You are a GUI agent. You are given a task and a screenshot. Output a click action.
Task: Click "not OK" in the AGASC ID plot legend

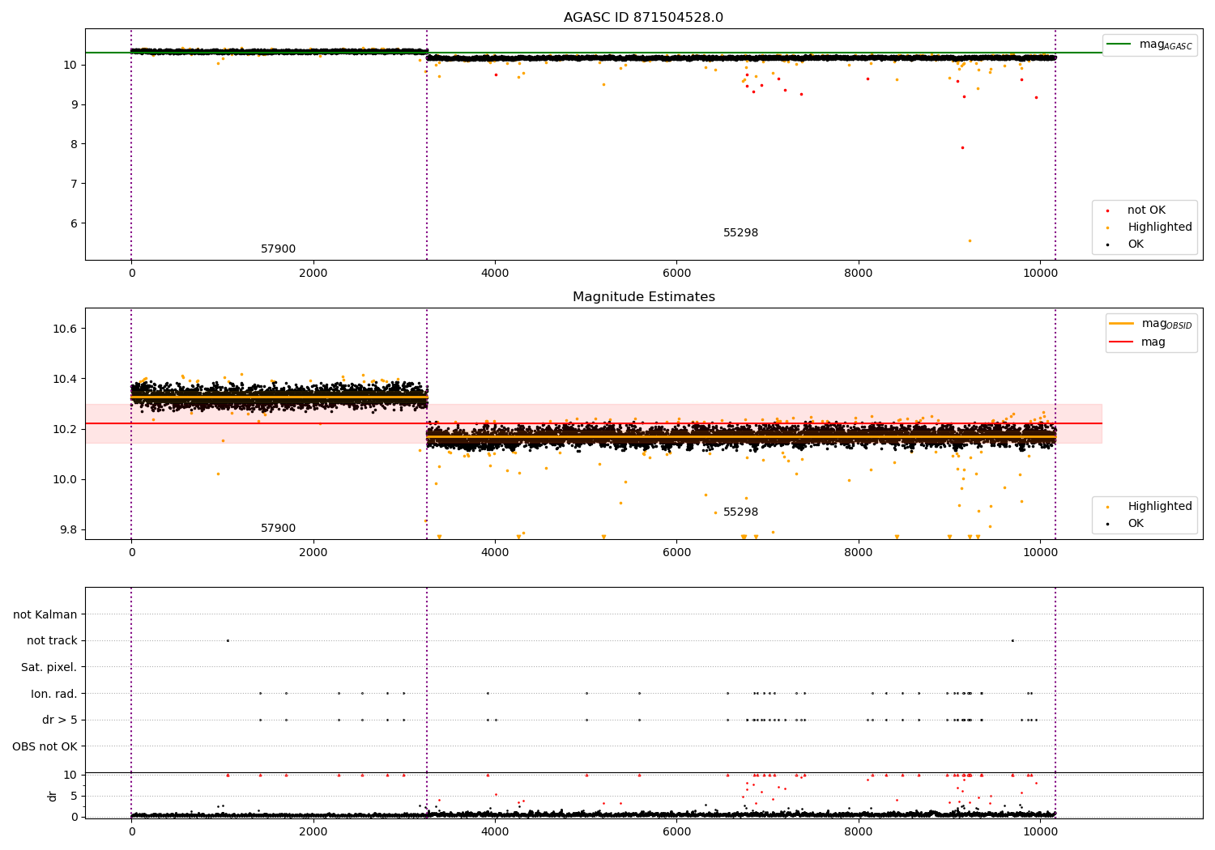point(1146,210)
